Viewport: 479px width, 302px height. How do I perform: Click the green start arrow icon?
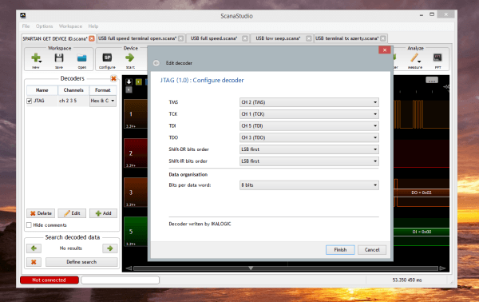coord(130,58)
